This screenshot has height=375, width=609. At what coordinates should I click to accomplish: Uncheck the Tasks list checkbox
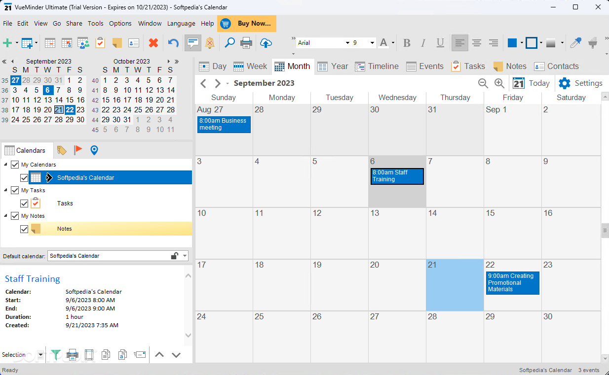point(24,203)
